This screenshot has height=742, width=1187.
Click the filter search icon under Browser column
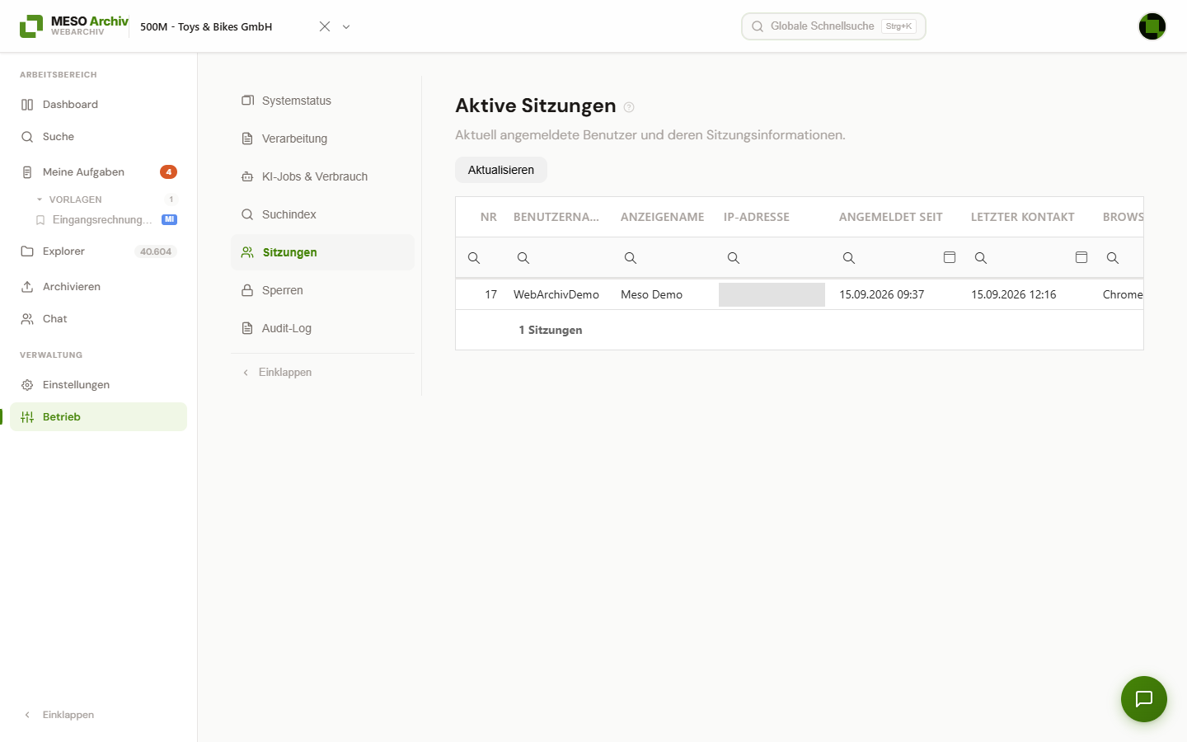[1113, 258]
